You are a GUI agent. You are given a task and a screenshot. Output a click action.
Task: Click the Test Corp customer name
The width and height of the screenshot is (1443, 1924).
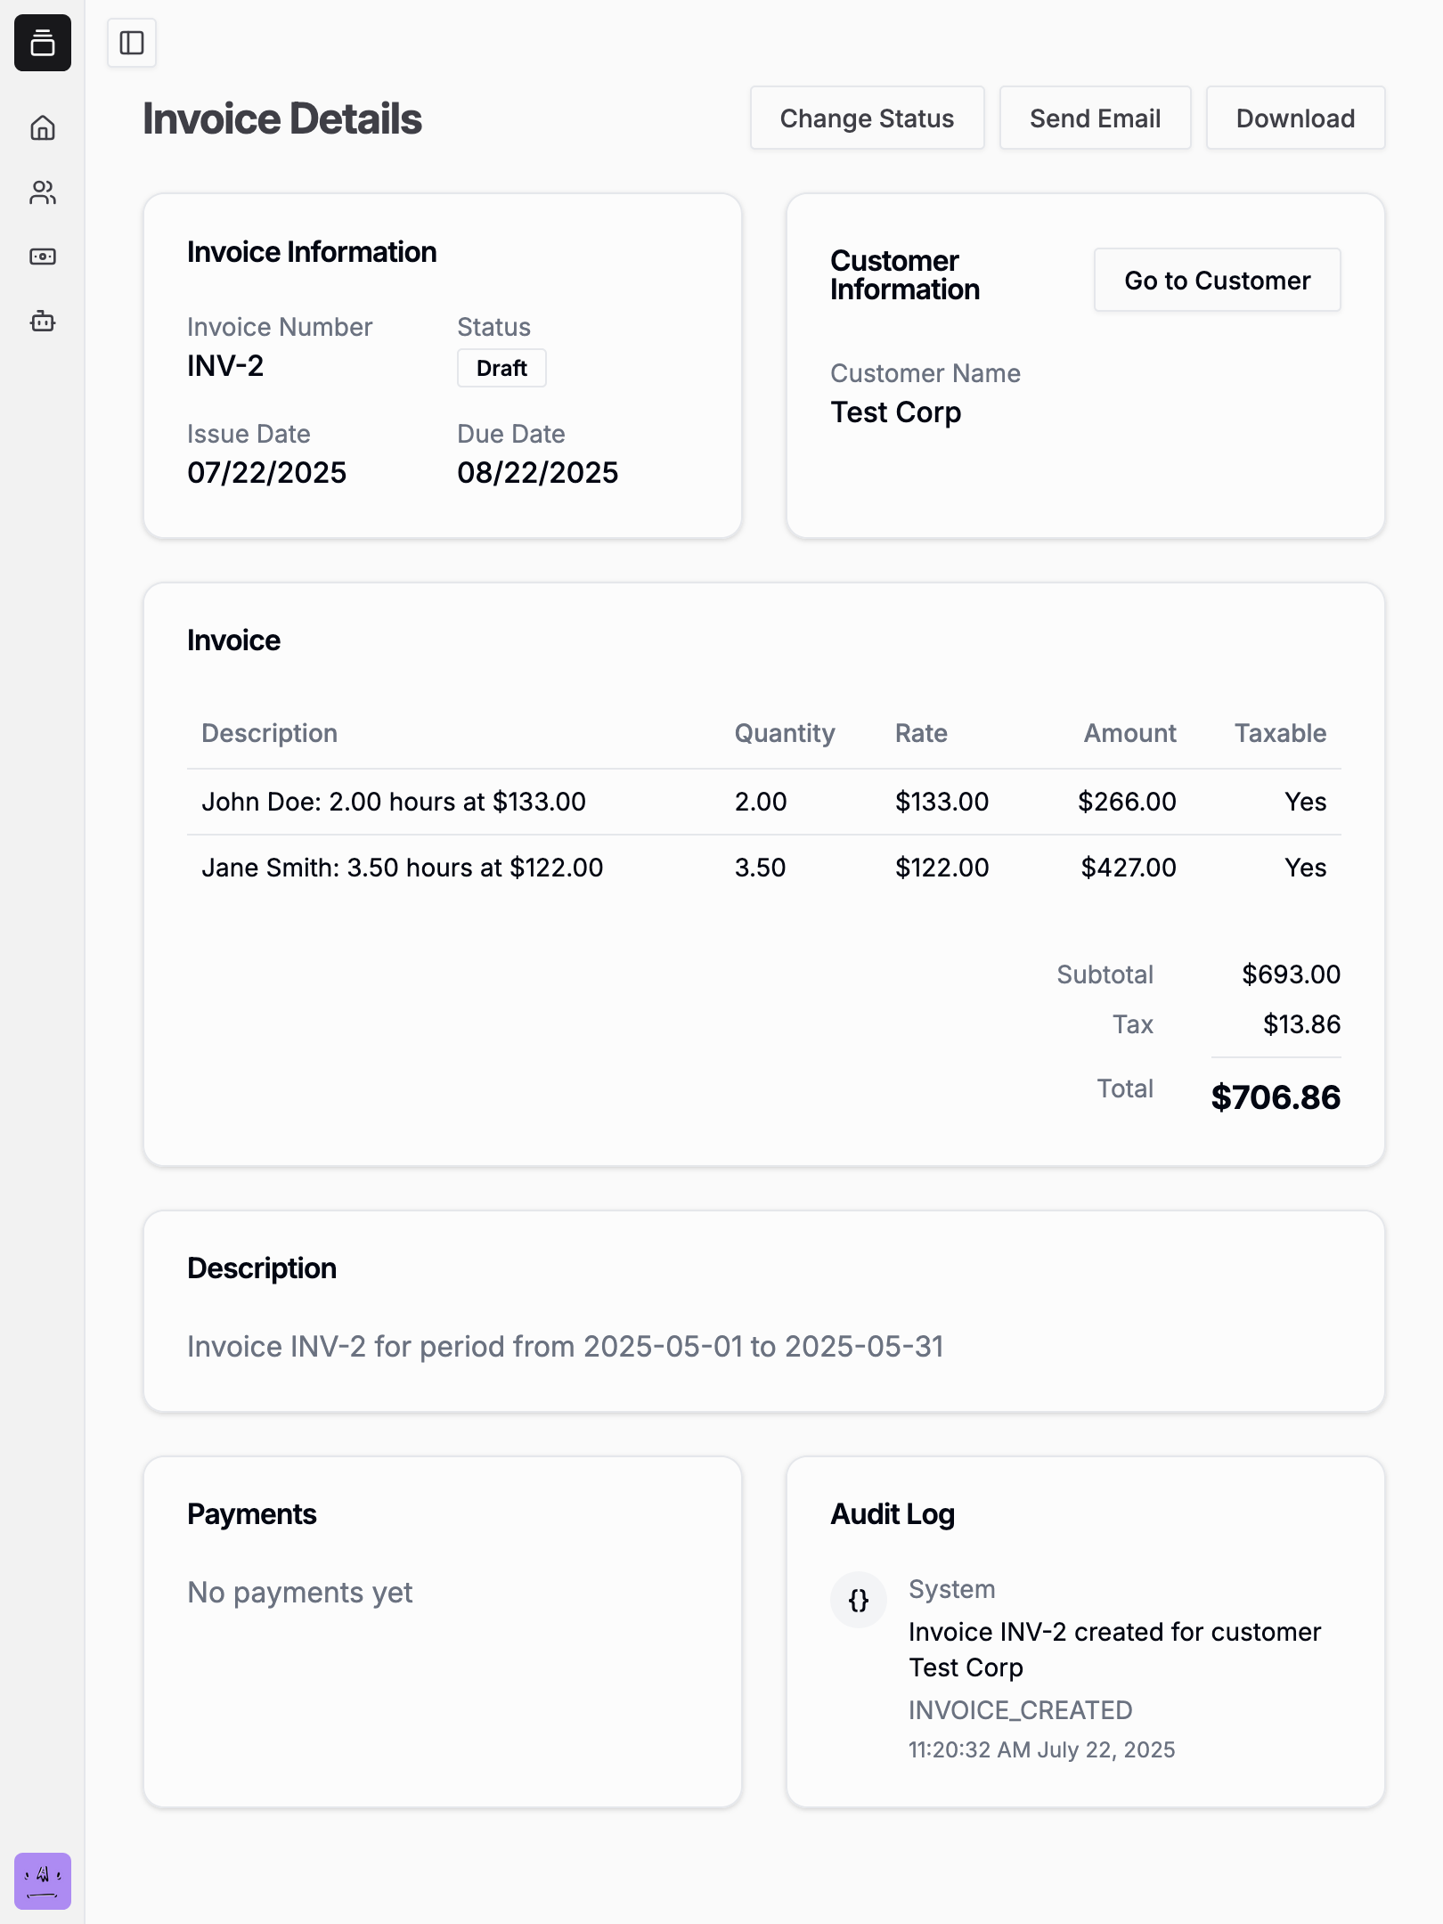[896, 412]
